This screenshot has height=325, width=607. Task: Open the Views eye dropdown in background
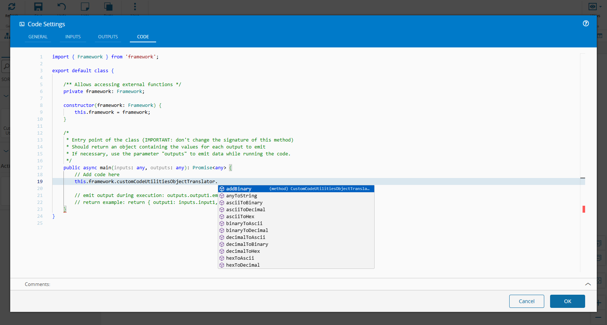[x=595, y=7]
